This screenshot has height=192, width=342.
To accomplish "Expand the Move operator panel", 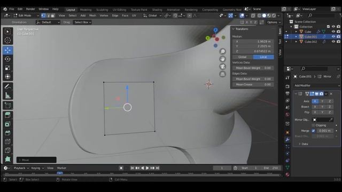I will click(36, 160).
